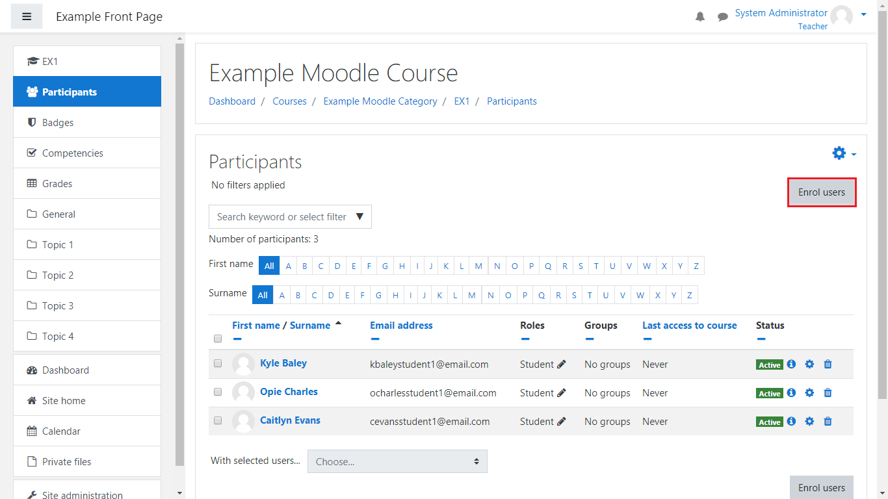Expand the participants gear actions menu
This screenshot has height=499, width=888.
pyautogui.click(x=844, y=154)
